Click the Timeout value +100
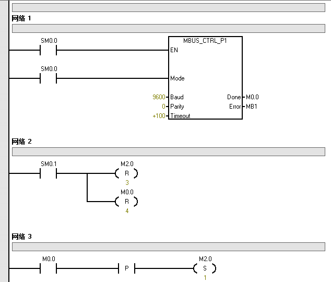Screen dimensions: 331x282 click(x=158, y=116)
